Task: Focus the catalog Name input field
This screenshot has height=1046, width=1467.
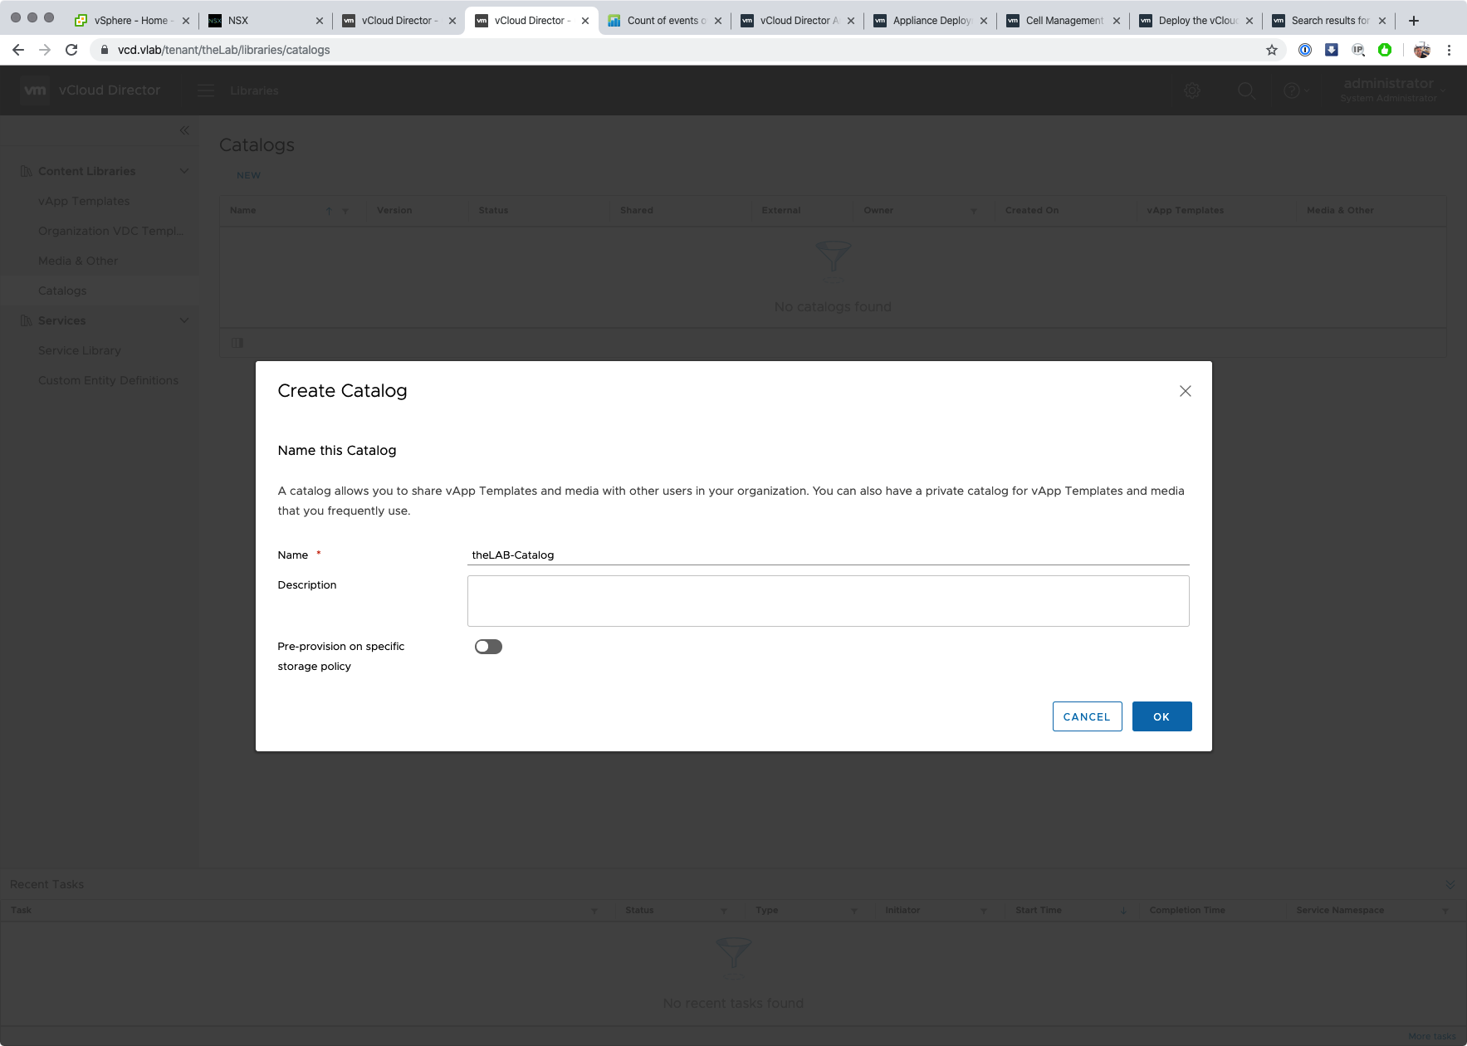Action: [828, 555]
